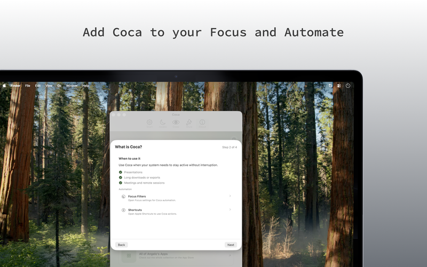This screenshot has width=427, height=267.
Task: Open the About info icon
Action: click(x=202, y=122)
